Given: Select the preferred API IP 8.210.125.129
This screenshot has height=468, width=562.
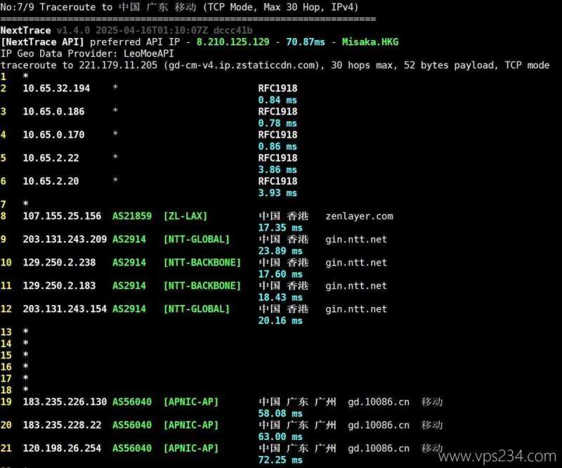Looking at the screenshot, I should click(233, 42).
